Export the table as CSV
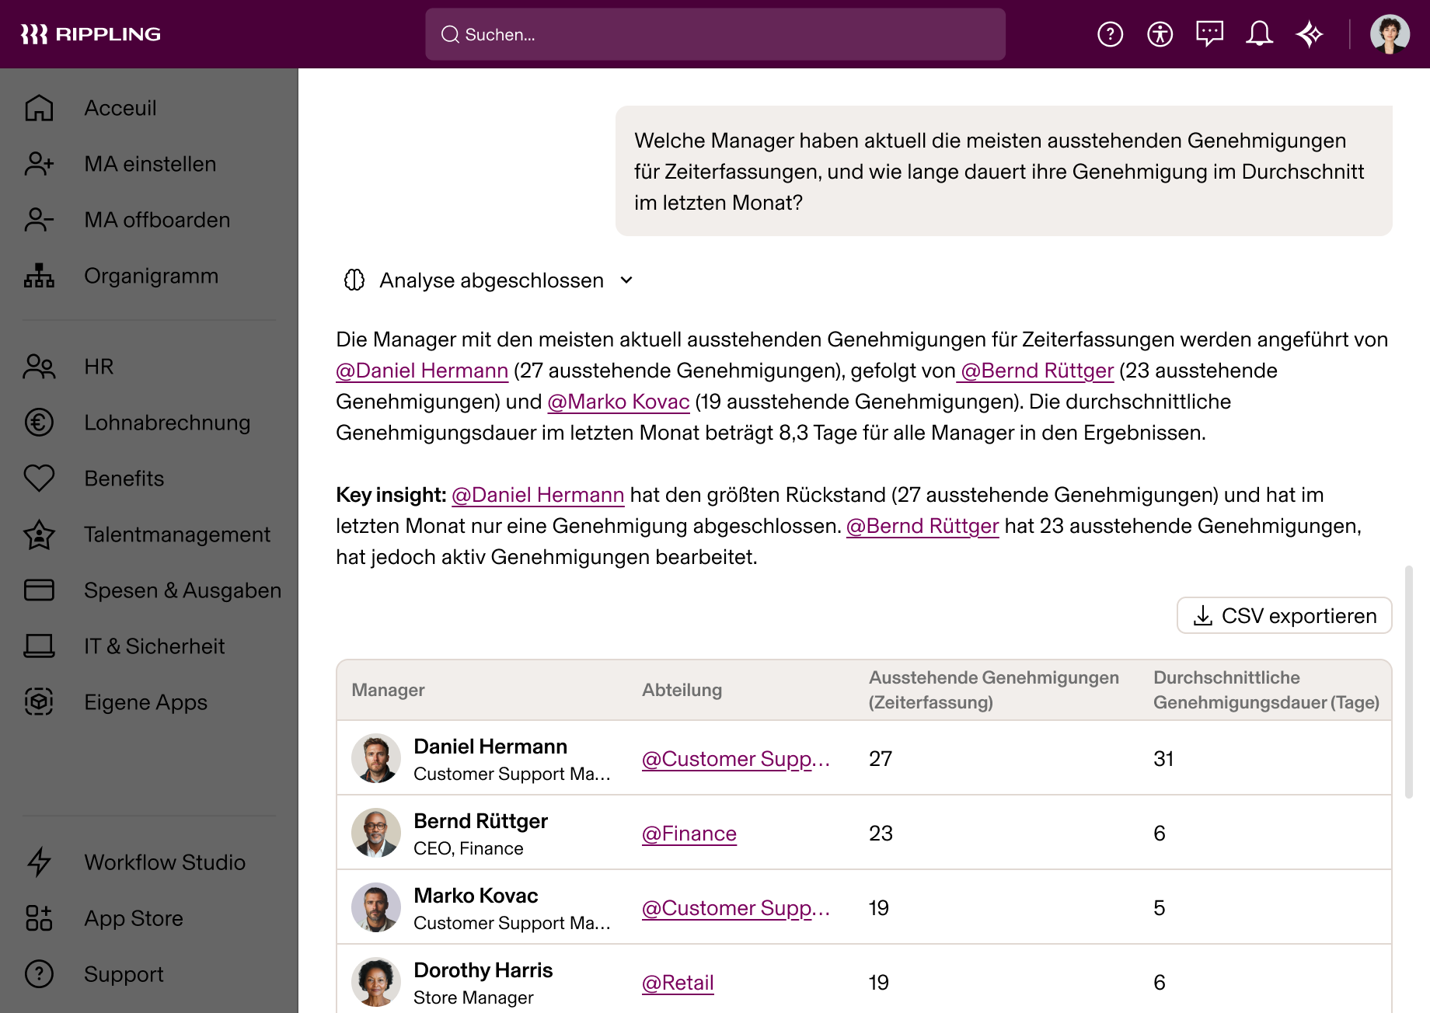The width and height of the screenshot is (1430, 1013). [1283, 615]
